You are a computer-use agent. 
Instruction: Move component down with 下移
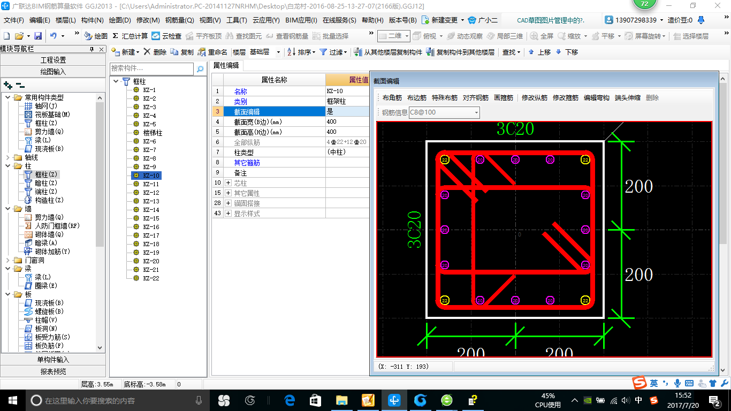pos(567,52)
